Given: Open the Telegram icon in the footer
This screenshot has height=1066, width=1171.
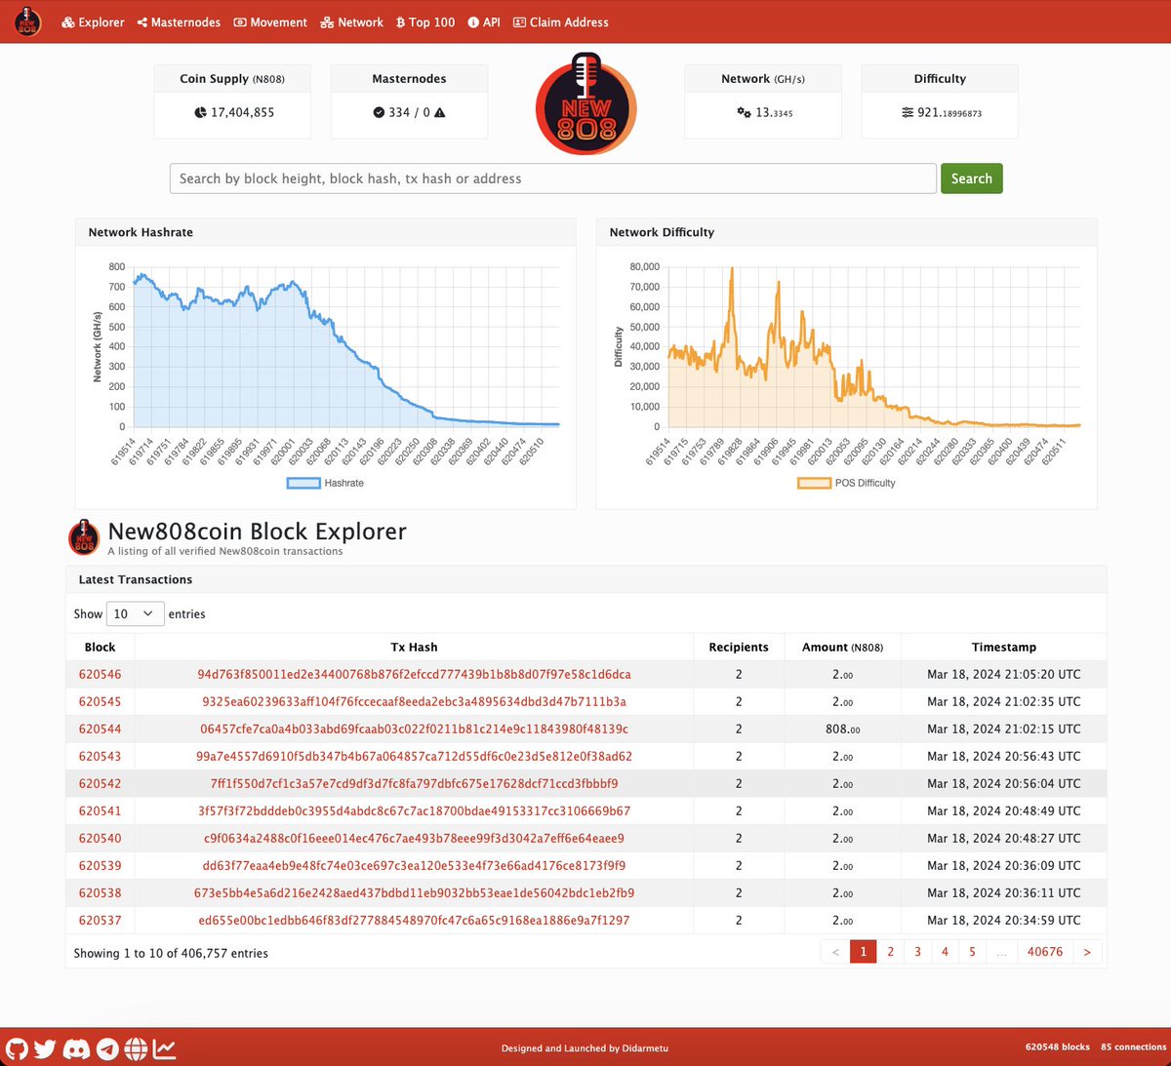Looking at the screenshot, I should 107,1048.
